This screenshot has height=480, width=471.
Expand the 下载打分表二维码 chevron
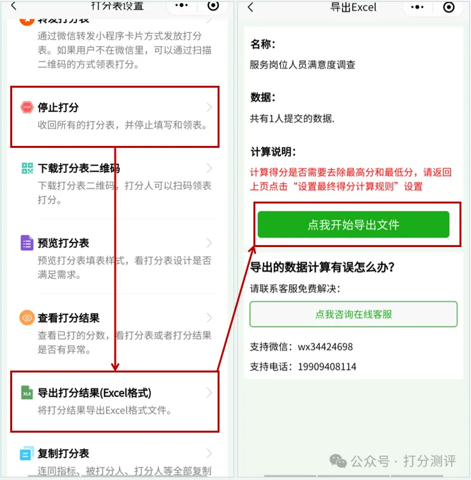[209, 168]
